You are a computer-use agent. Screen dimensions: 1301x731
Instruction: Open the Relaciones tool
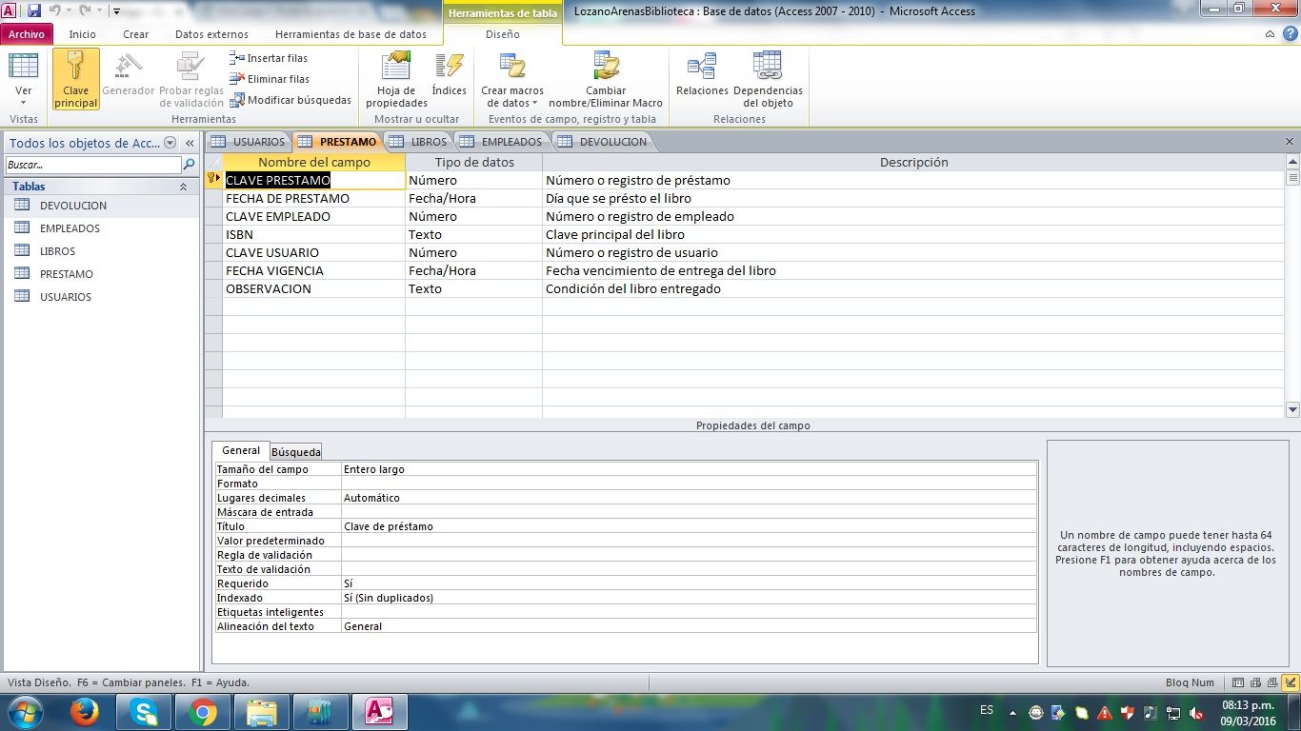pos(702,76)
